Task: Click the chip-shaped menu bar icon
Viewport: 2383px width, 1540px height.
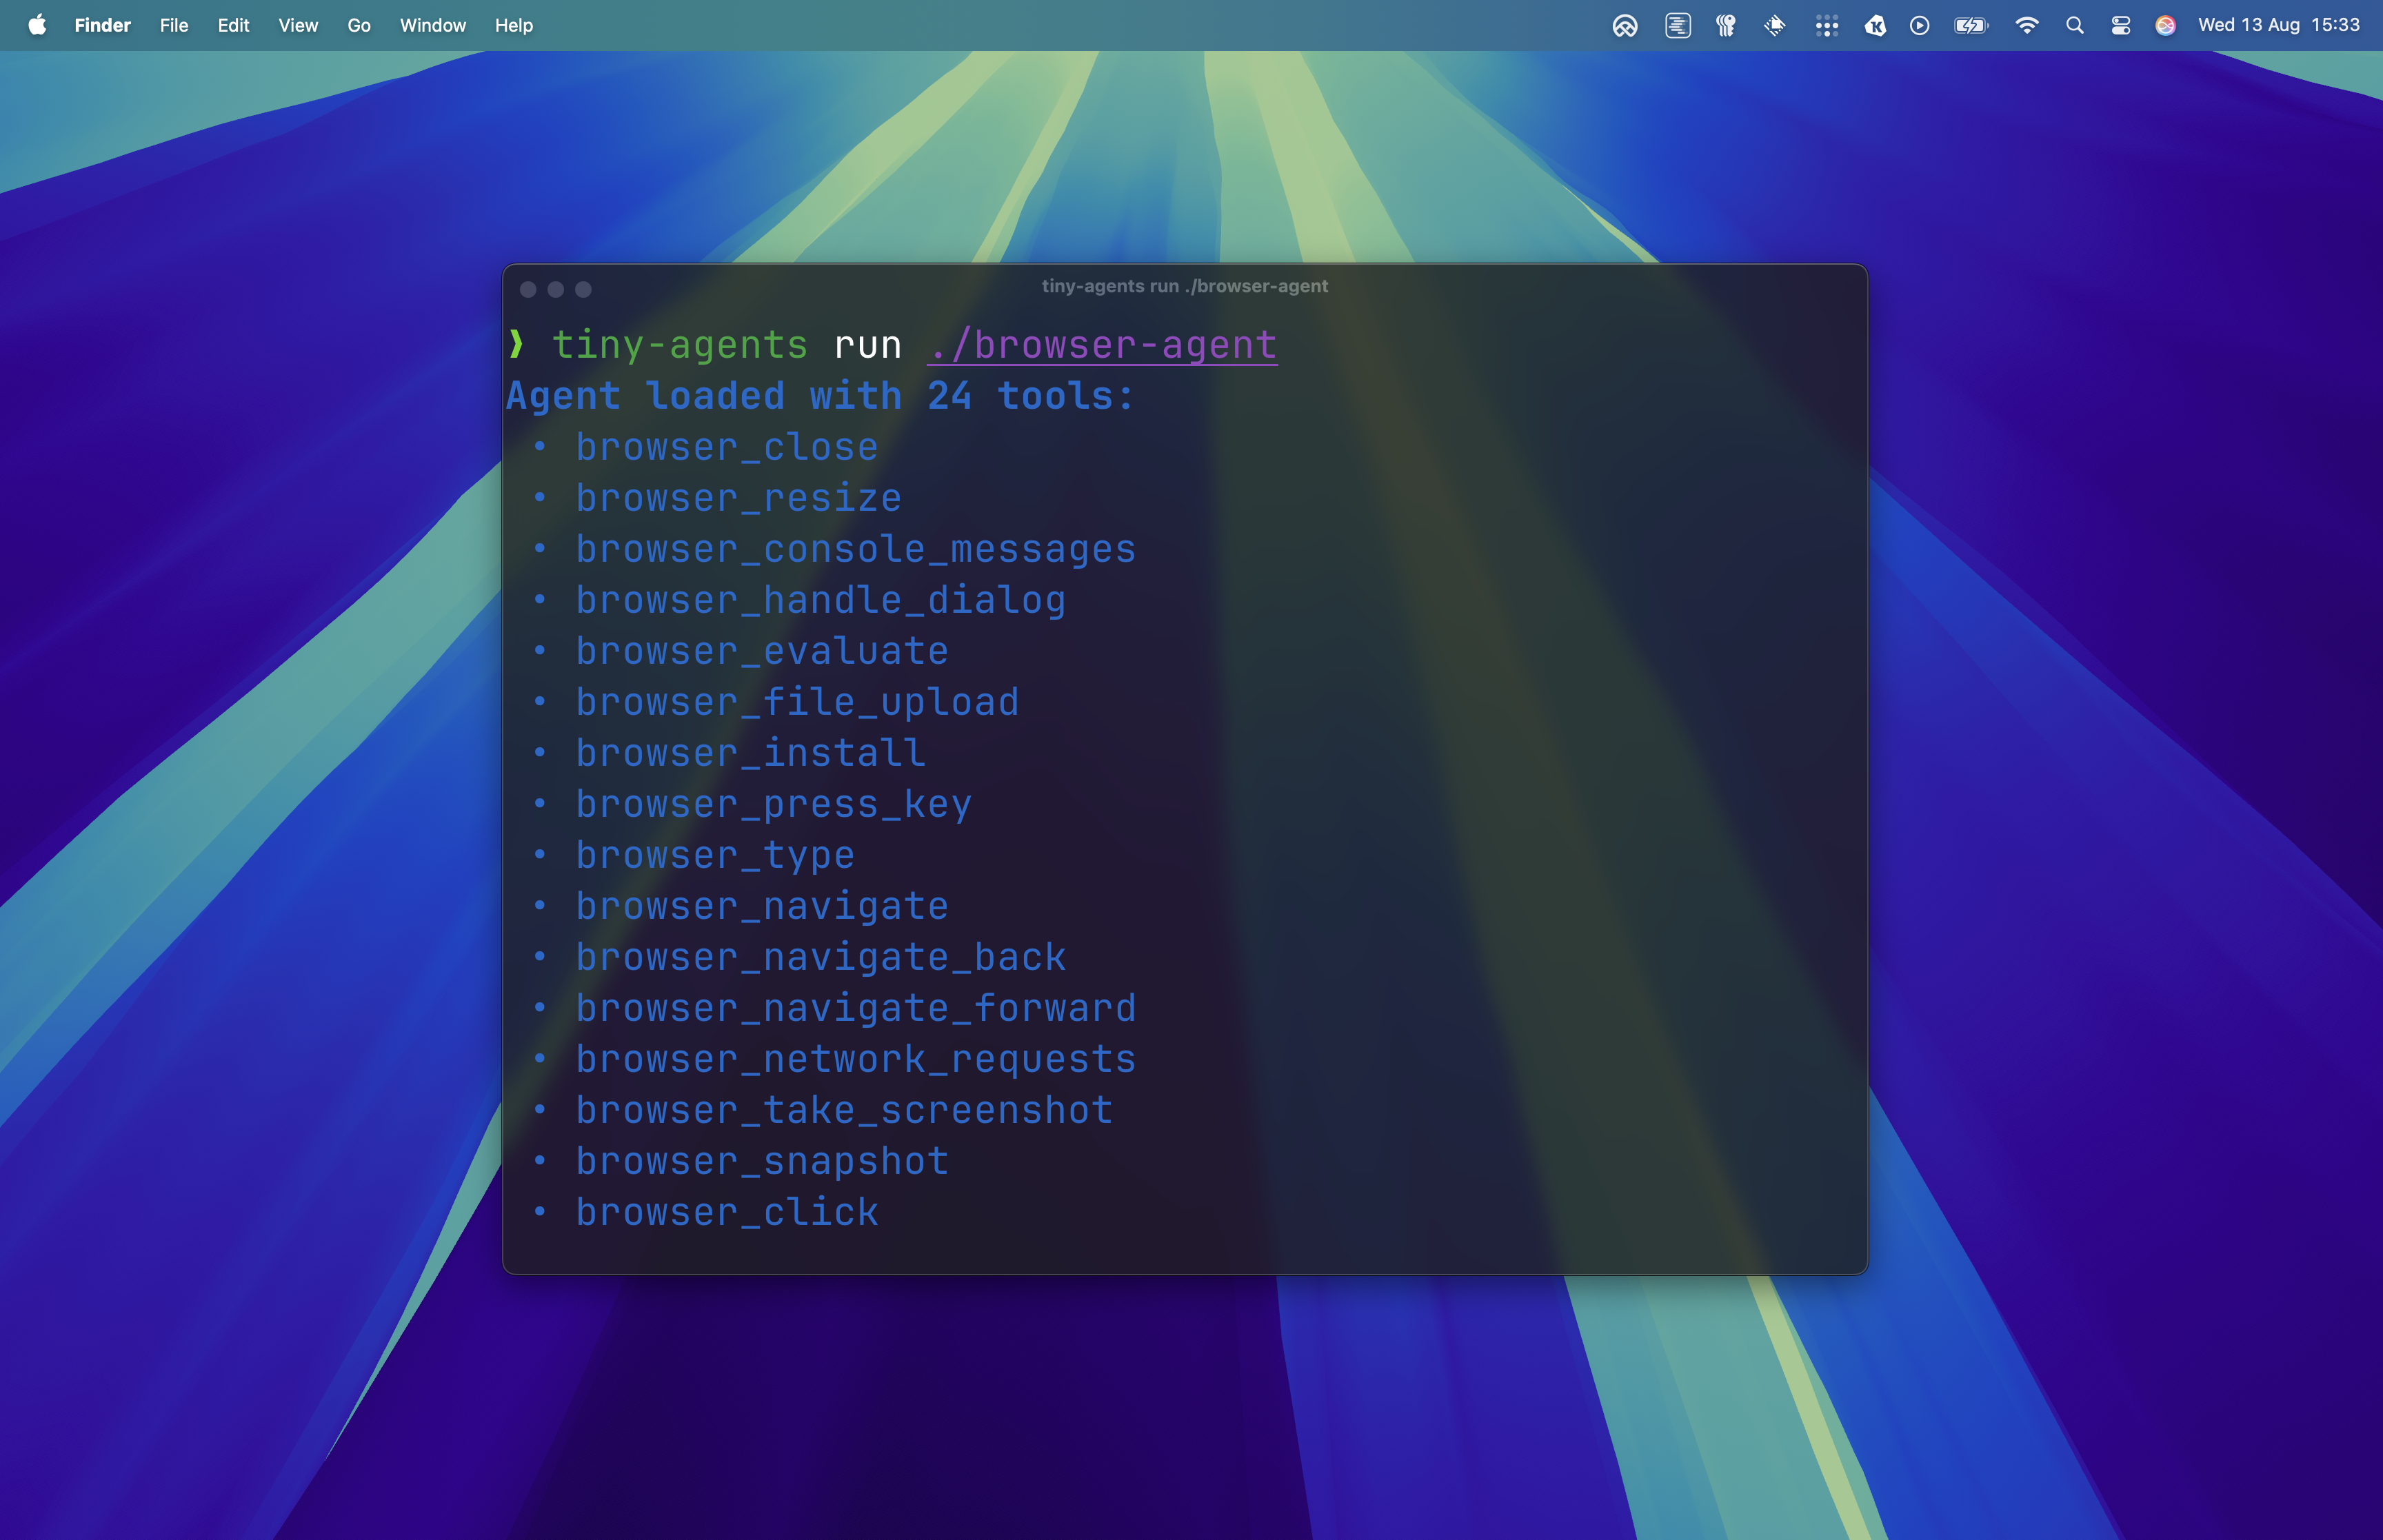Action: point(1775,25)
